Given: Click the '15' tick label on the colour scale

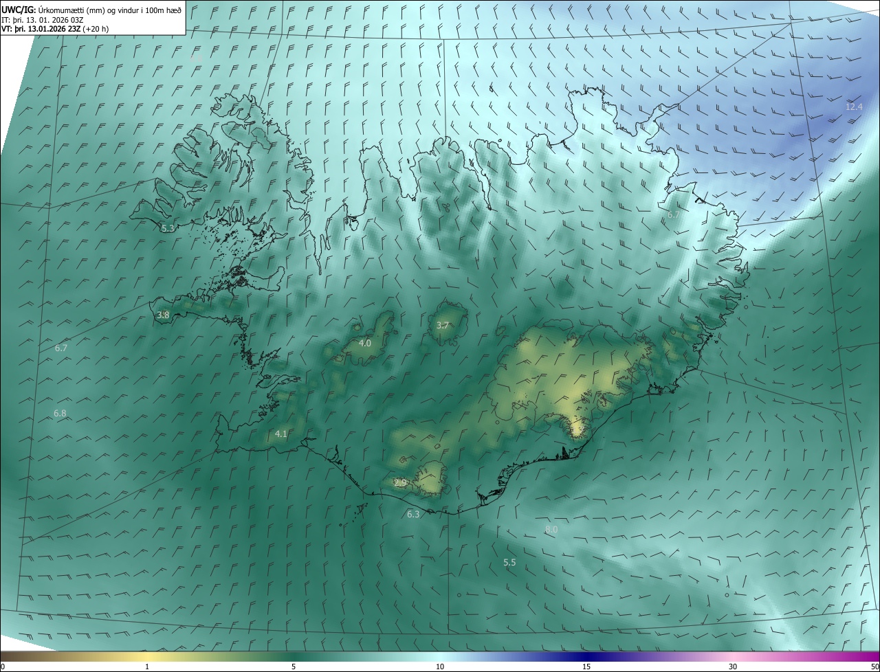Looking at the screenshot, I should click(586, 667).
